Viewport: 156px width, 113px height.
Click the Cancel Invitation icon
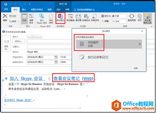[x=71, y=16]
